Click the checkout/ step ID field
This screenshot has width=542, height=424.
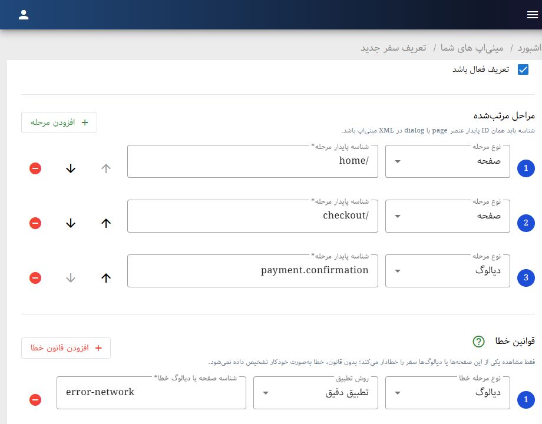[253, 216]
